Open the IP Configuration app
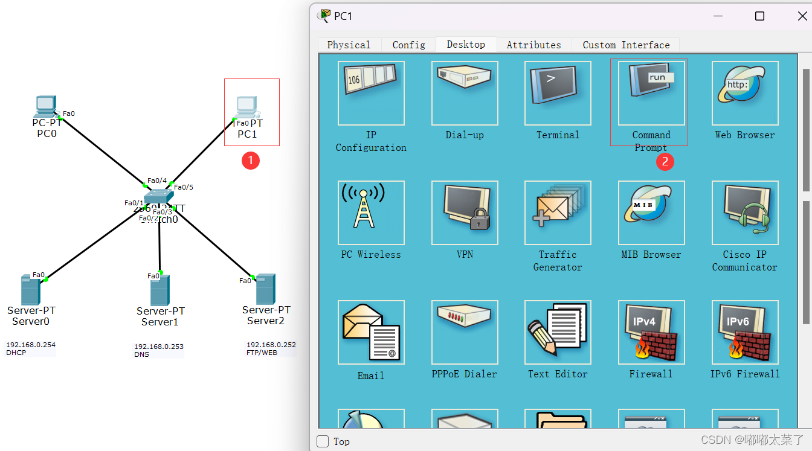The image size is (812, 451). point(371,93)
